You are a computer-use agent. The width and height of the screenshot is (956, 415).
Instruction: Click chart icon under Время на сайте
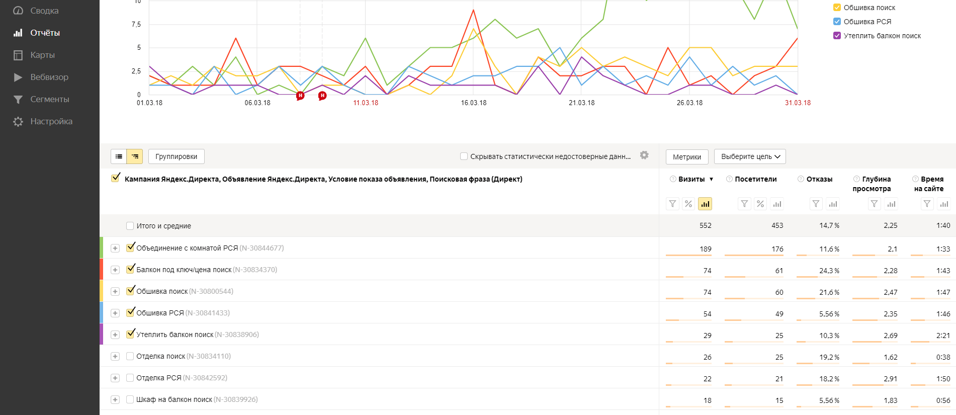point(944,204)
